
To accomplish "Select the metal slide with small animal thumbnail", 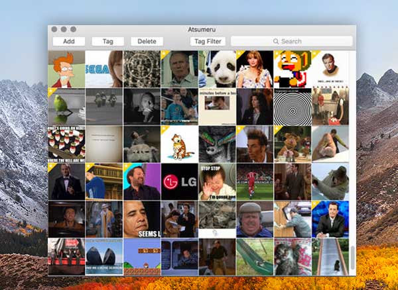I will pyautogui.click(x=330, y=257).
